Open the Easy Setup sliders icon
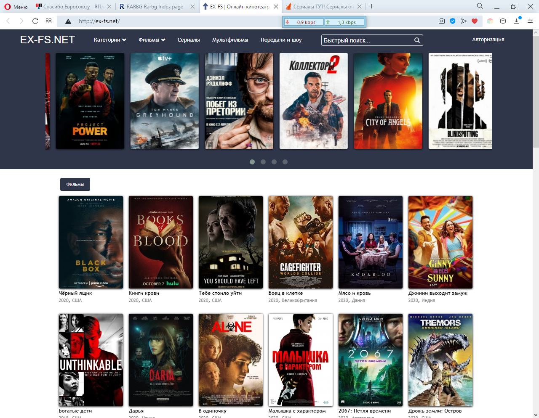This screenshot has width=539, height=418. click(530, 21)
